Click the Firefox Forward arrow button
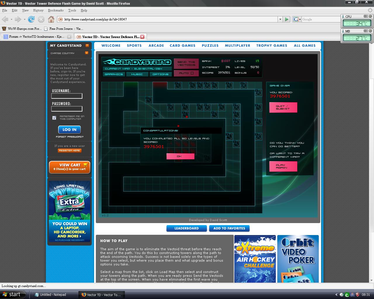 coord(18,19)
